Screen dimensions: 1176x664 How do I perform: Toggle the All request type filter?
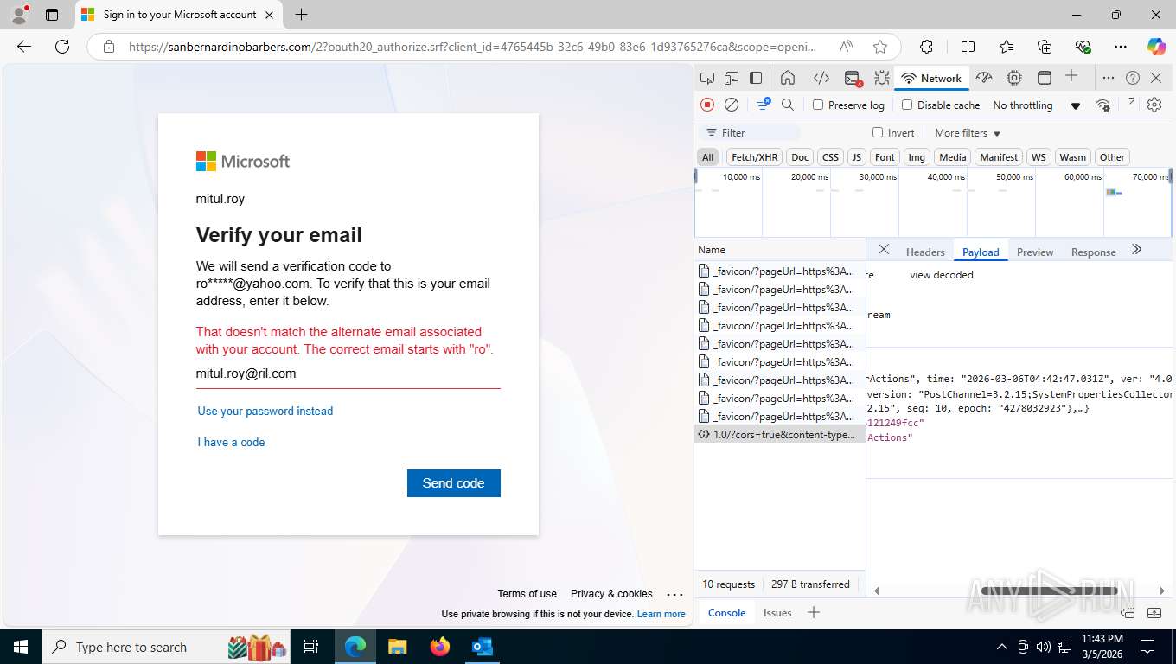tap(708, 156)
